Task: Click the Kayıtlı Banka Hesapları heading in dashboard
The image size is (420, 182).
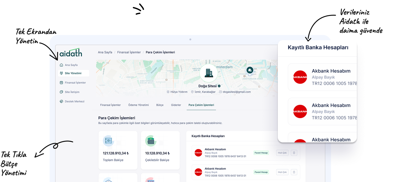Action: (208, 136)
